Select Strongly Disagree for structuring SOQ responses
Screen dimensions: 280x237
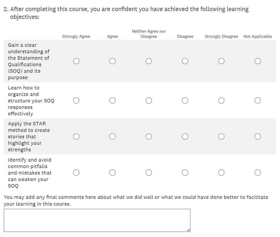tap(221, 101)
